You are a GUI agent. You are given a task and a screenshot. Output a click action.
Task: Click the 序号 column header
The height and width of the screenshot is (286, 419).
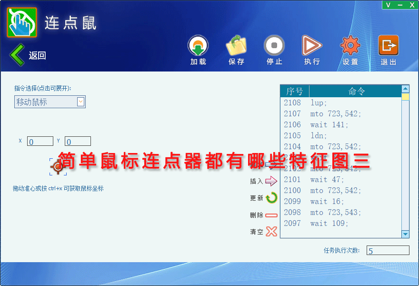[x=295, y=91]
